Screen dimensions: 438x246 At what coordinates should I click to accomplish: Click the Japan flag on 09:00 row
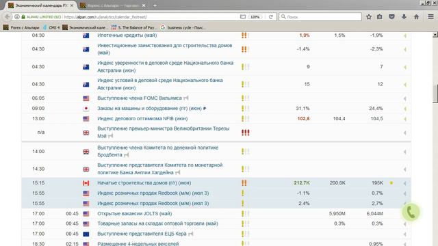click(86, 109)
